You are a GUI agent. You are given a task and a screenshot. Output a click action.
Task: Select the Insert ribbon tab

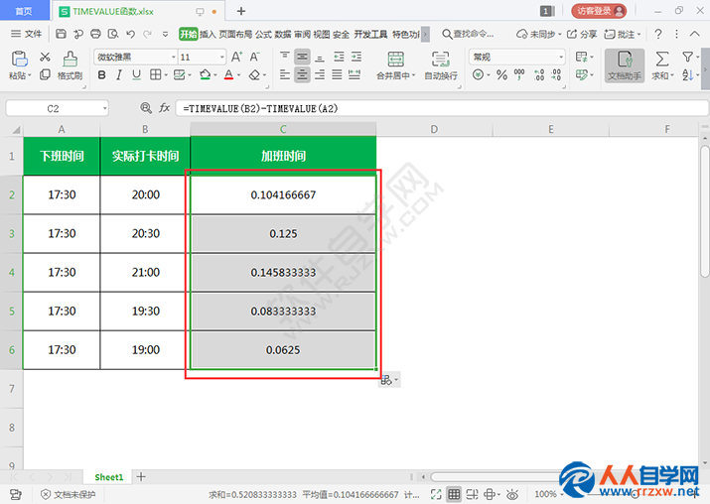click(208, 34)
